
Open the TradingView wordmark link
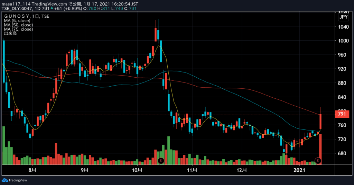[x=18, y=180]
